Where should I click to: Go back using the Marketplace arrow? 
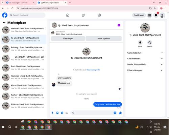4,23
